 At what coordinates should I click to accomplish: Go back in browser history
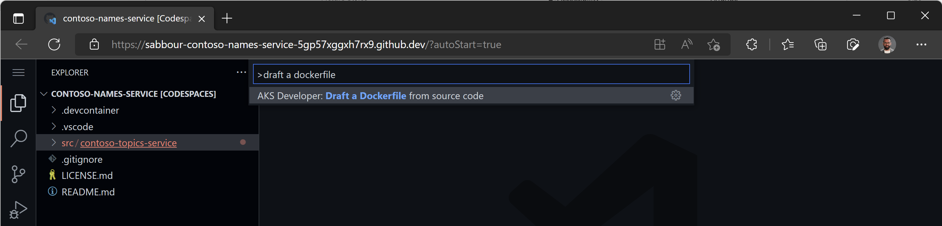pos(21,44)
